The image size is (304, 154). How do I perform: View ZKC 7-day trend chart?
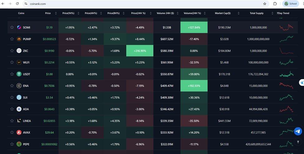(x=286, y=51)
